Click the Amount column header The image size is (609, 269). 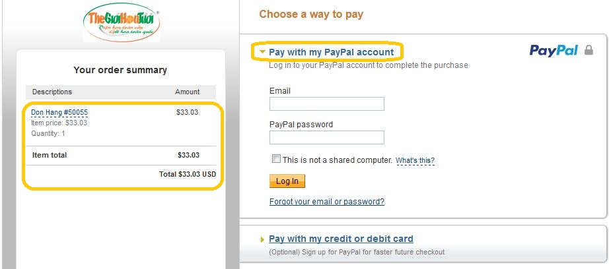[187, 92]
